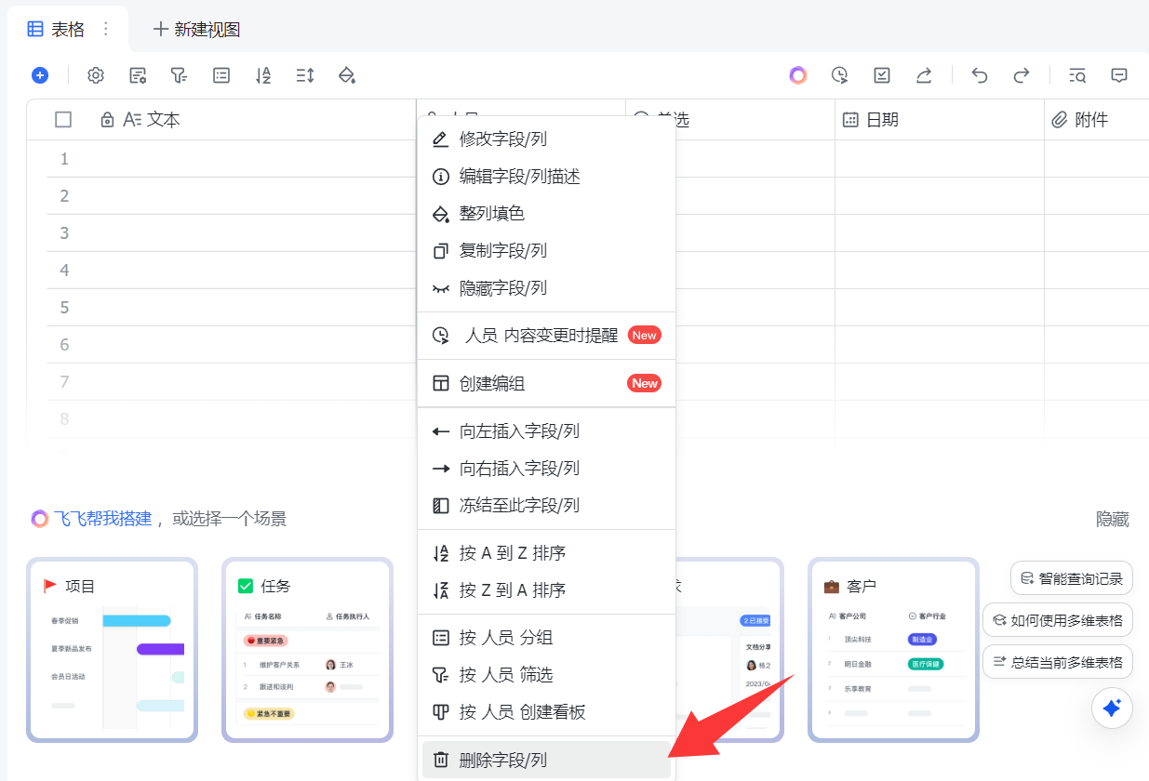Select the 项目 scene template card
The width and height of the screenshot is (1149, 781).
pyautogui.click(x=112, y=649)
